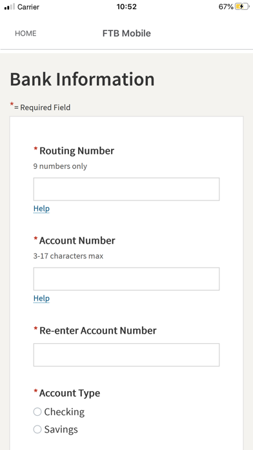Click the Account Number input field
The image size is (253, 450).
pos(126,279)
